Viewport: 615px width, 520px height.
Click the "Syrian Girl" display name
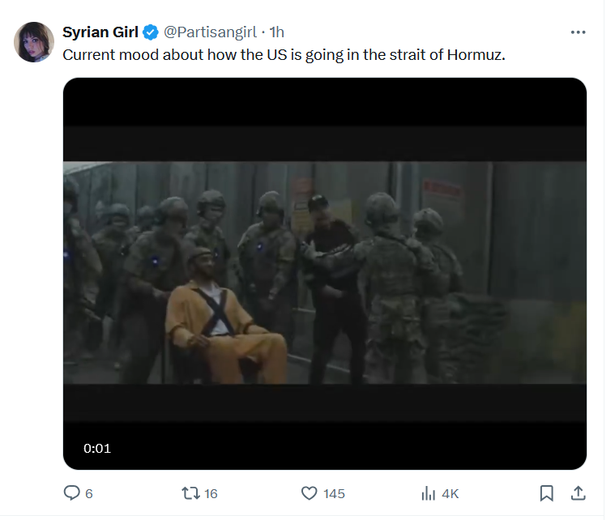tap(101, 32)
